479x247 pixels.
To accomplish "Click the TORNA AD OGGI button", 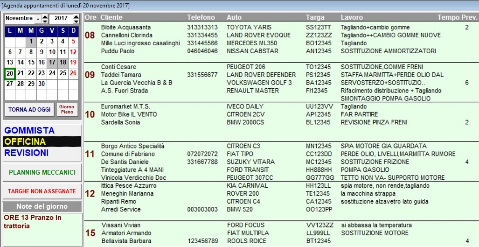I will 30,109.
